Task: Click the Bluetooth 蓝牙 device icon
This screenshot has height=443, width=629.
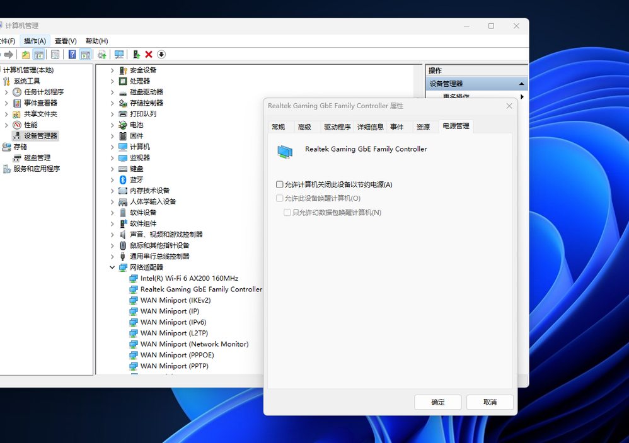Action: 123,180
